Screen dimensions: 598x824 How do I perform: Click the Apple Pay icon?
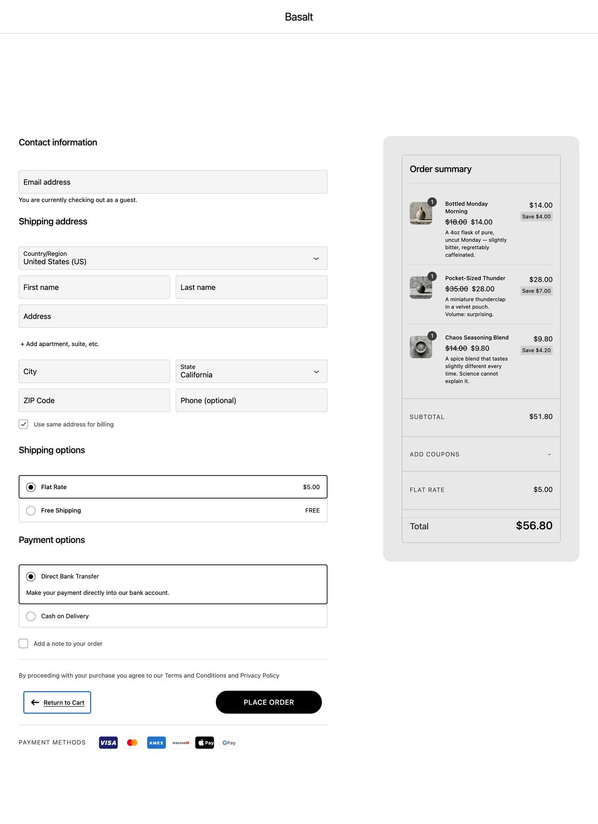click(205, 743)
